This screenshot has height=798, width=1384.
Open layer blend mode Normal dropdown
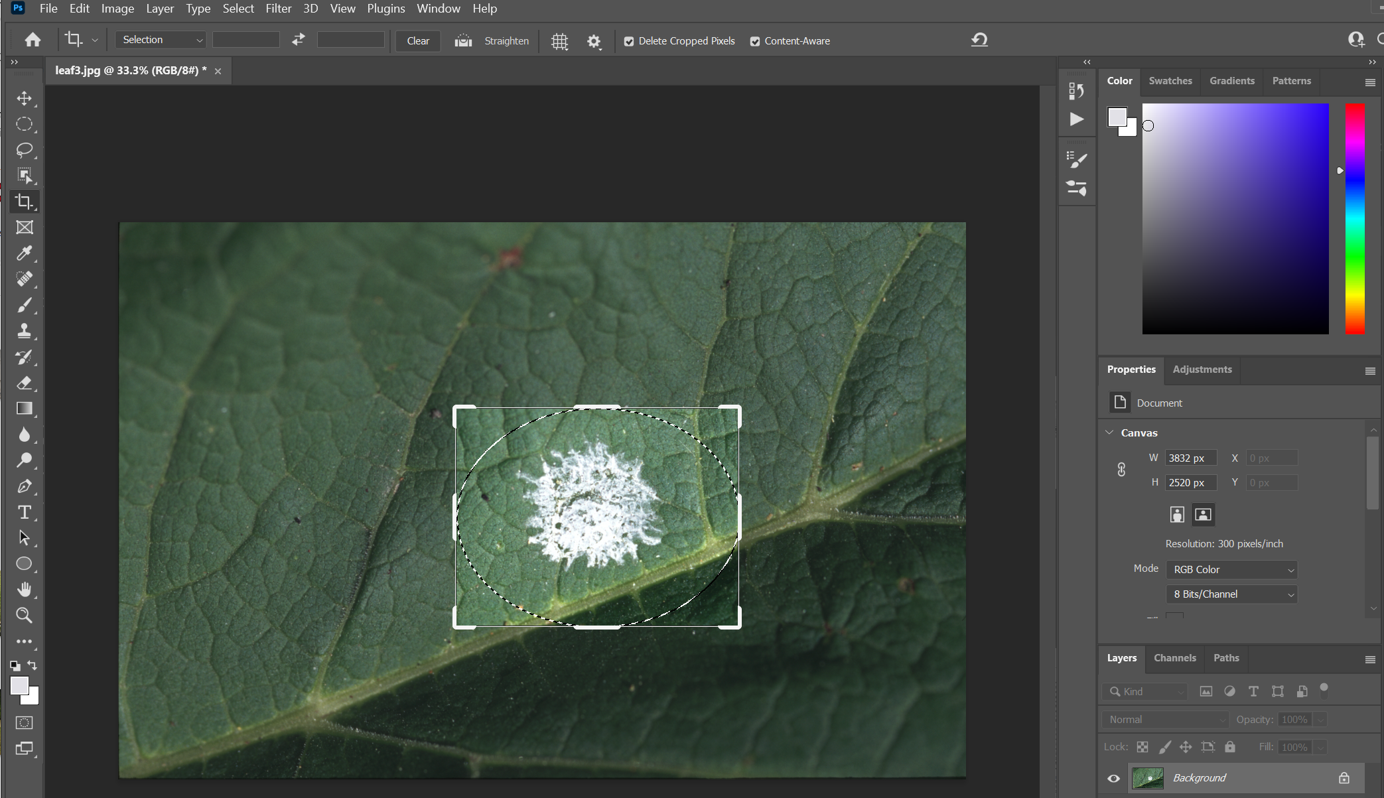1166,719
